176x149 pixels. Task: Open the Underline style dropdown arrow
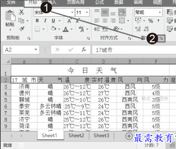59,21
